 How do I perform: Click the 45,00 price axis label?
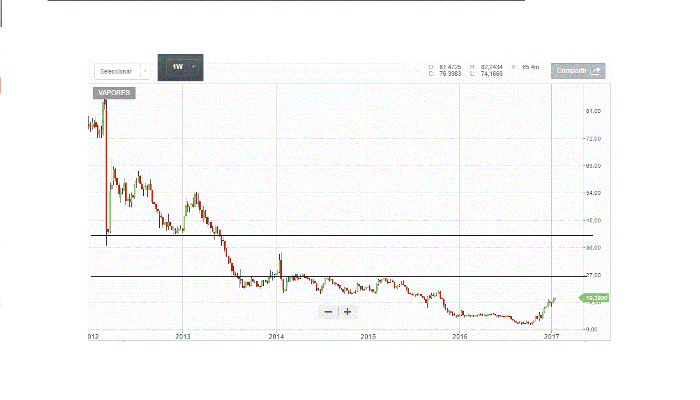[593, 221]
